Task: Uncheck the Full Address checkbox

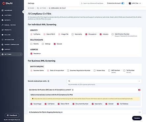Action: tap(118, 104)
